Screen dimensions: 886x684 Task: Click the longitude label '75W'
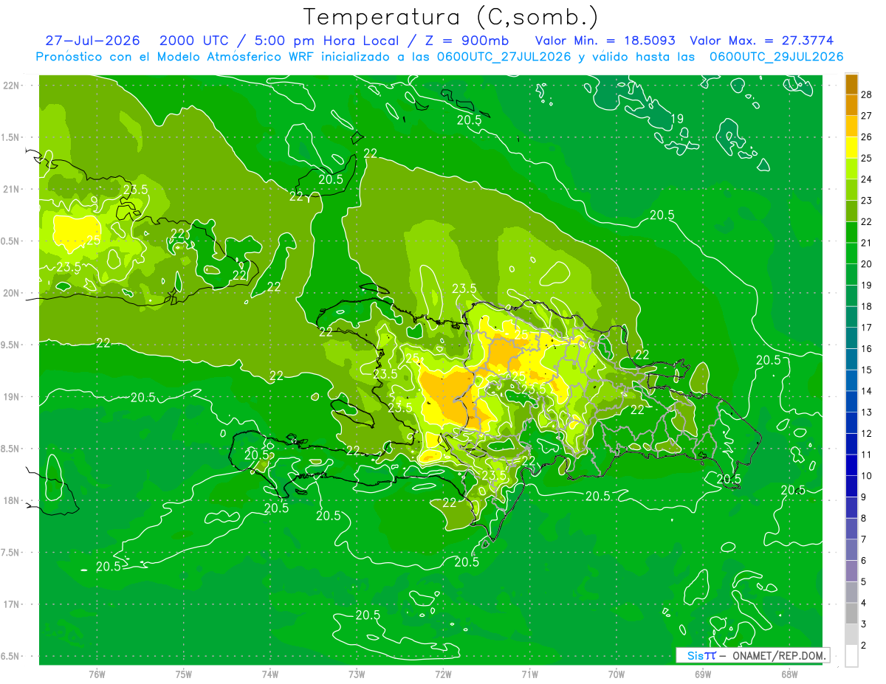click(184, 674)
